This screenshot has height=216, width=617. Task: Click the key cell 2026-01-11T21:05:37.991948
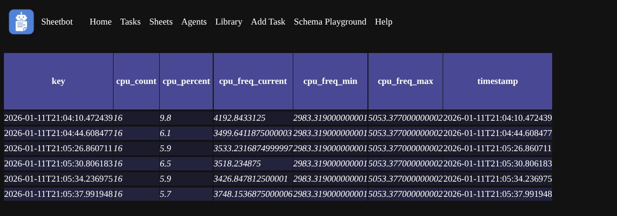[58, 194]
